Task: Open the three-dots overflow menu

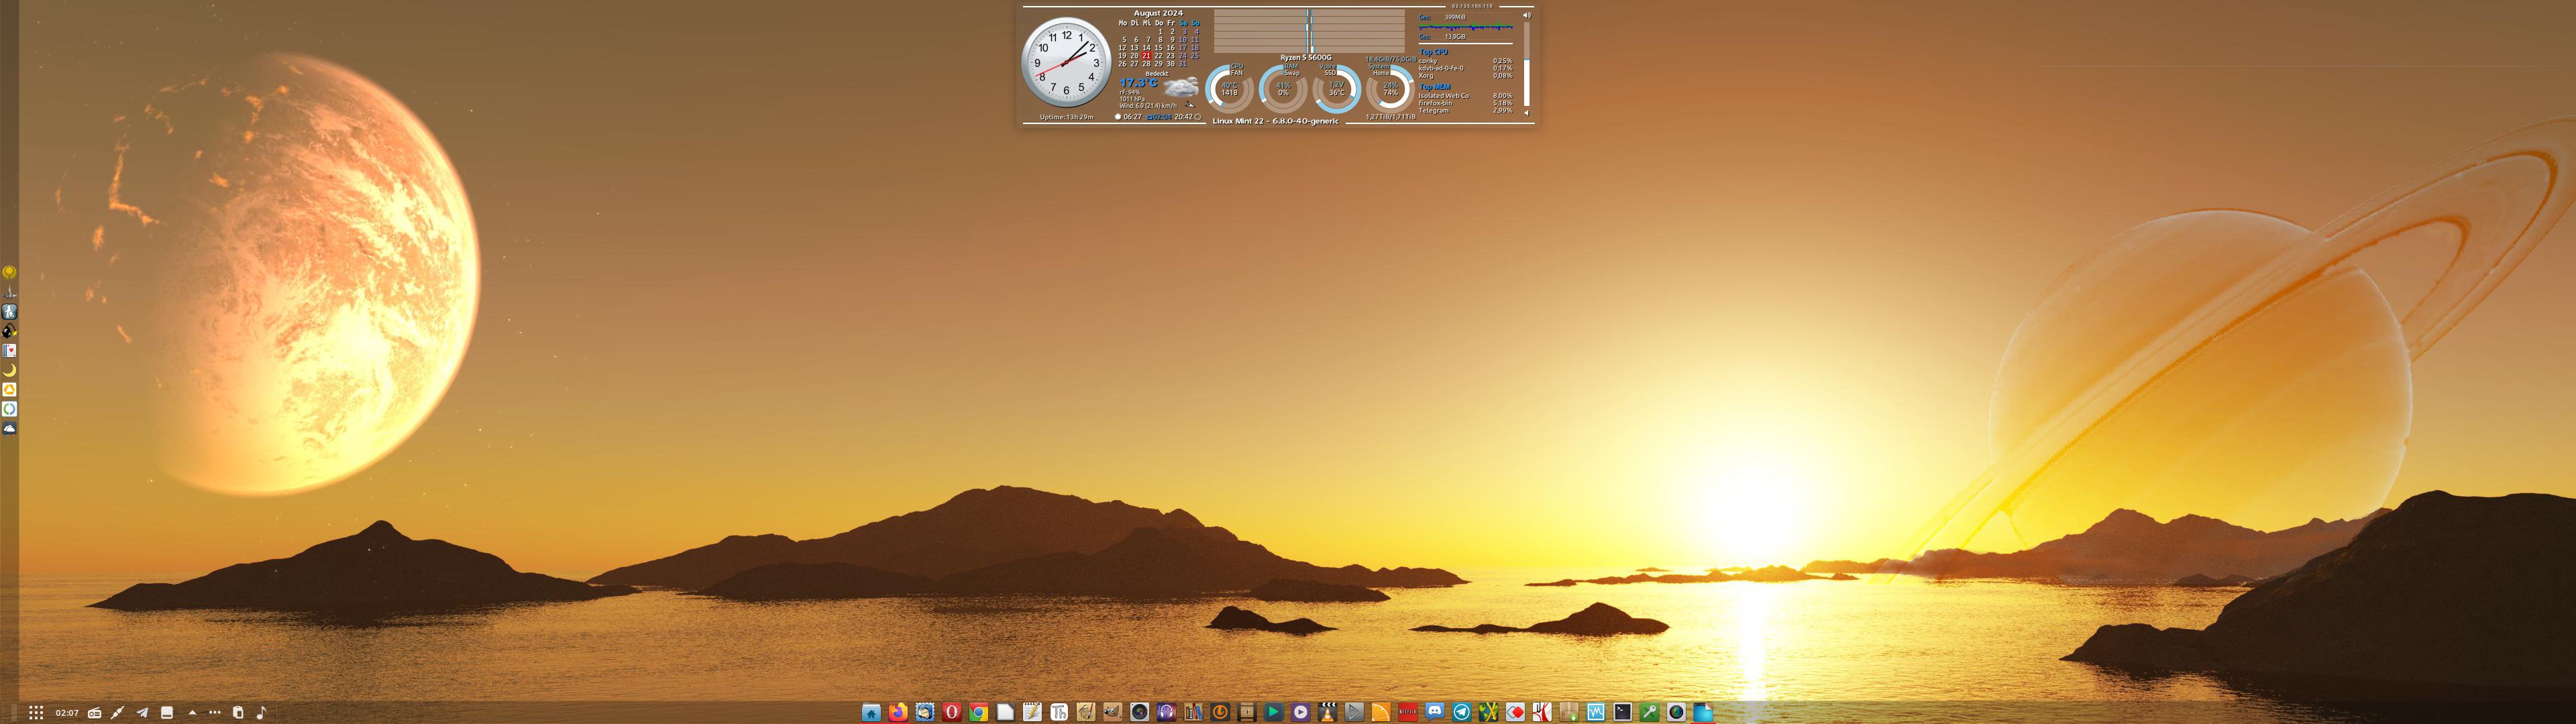Action: coord(215,713)
